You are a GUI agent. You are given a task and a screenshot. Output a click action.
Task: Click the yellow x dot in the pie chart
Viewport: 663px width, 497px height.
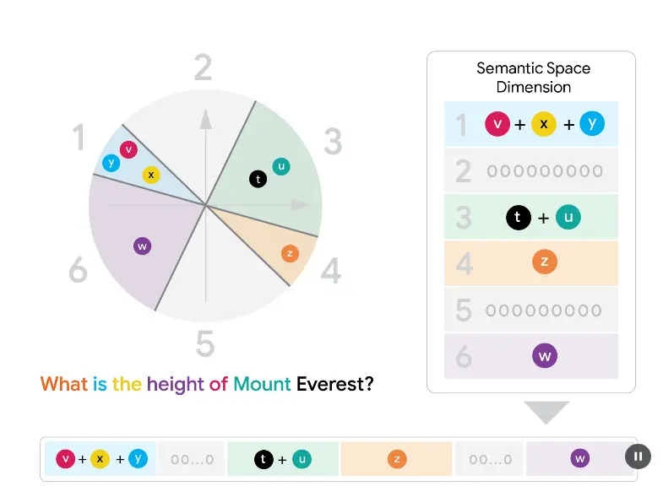[x=151, y=175]
